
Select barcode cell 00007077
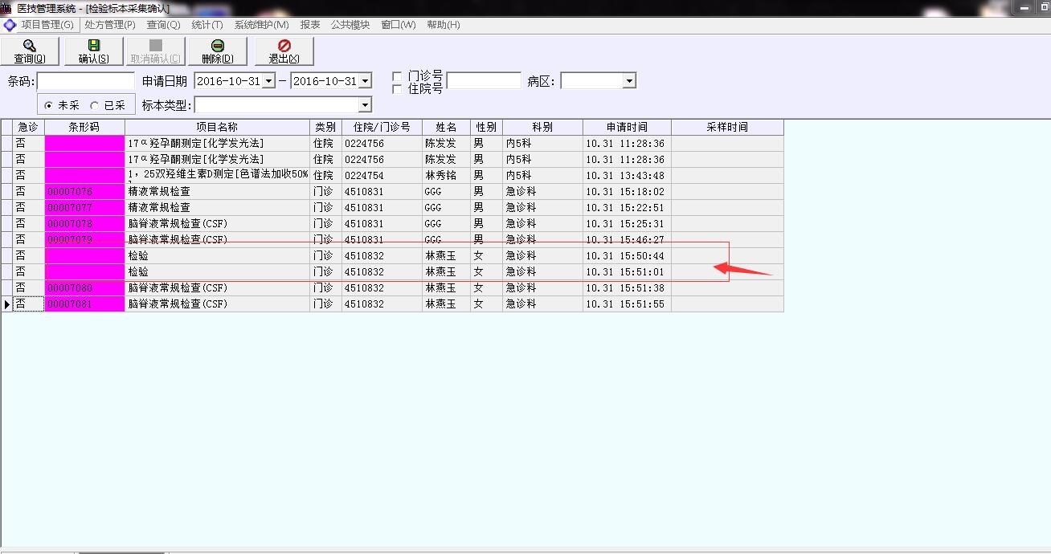click(x=84, y=208)
